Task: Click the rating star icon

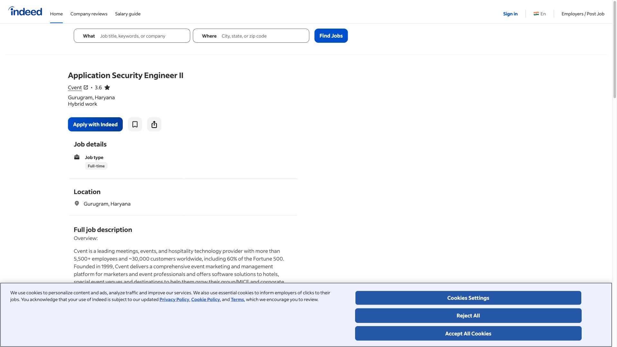Action: pos(107,87)
